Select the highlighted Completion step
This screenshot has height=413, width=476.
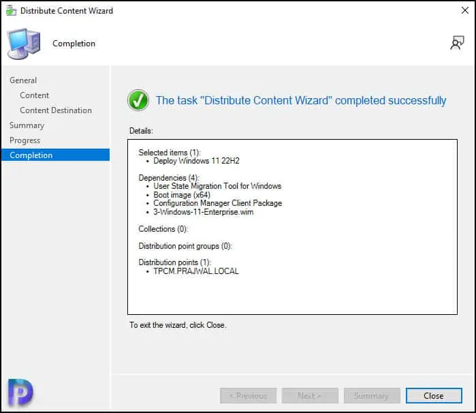coord(56,155)
